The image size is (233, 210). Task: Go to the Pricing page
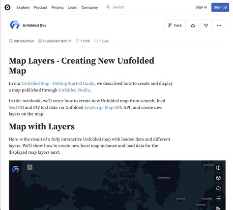pyautogui.click(x=58, y=7)
